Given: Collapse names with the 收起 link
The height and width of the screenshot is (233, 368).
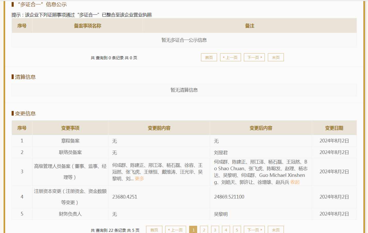Looking at the screenshot, I should (295, 182).
